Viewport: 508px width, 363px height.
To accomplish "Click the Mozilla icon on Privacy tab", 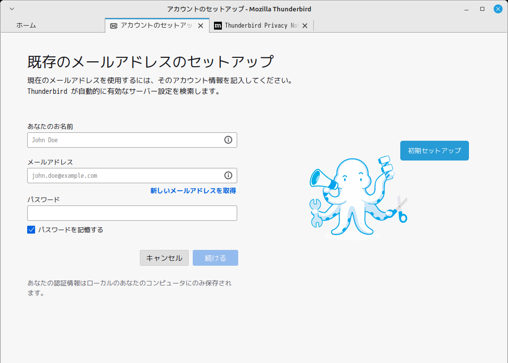I will (x=218, y=26).
